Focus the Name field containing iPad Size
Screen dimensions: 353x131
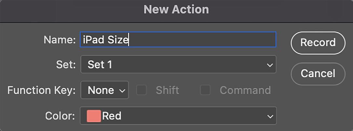tap(178, 40)
